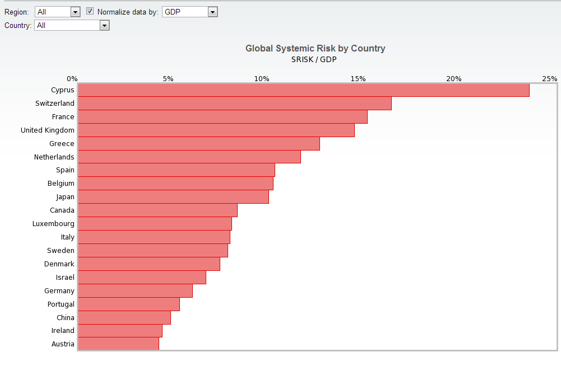
Task: Click the Austria bar
Action: [118, 344]
